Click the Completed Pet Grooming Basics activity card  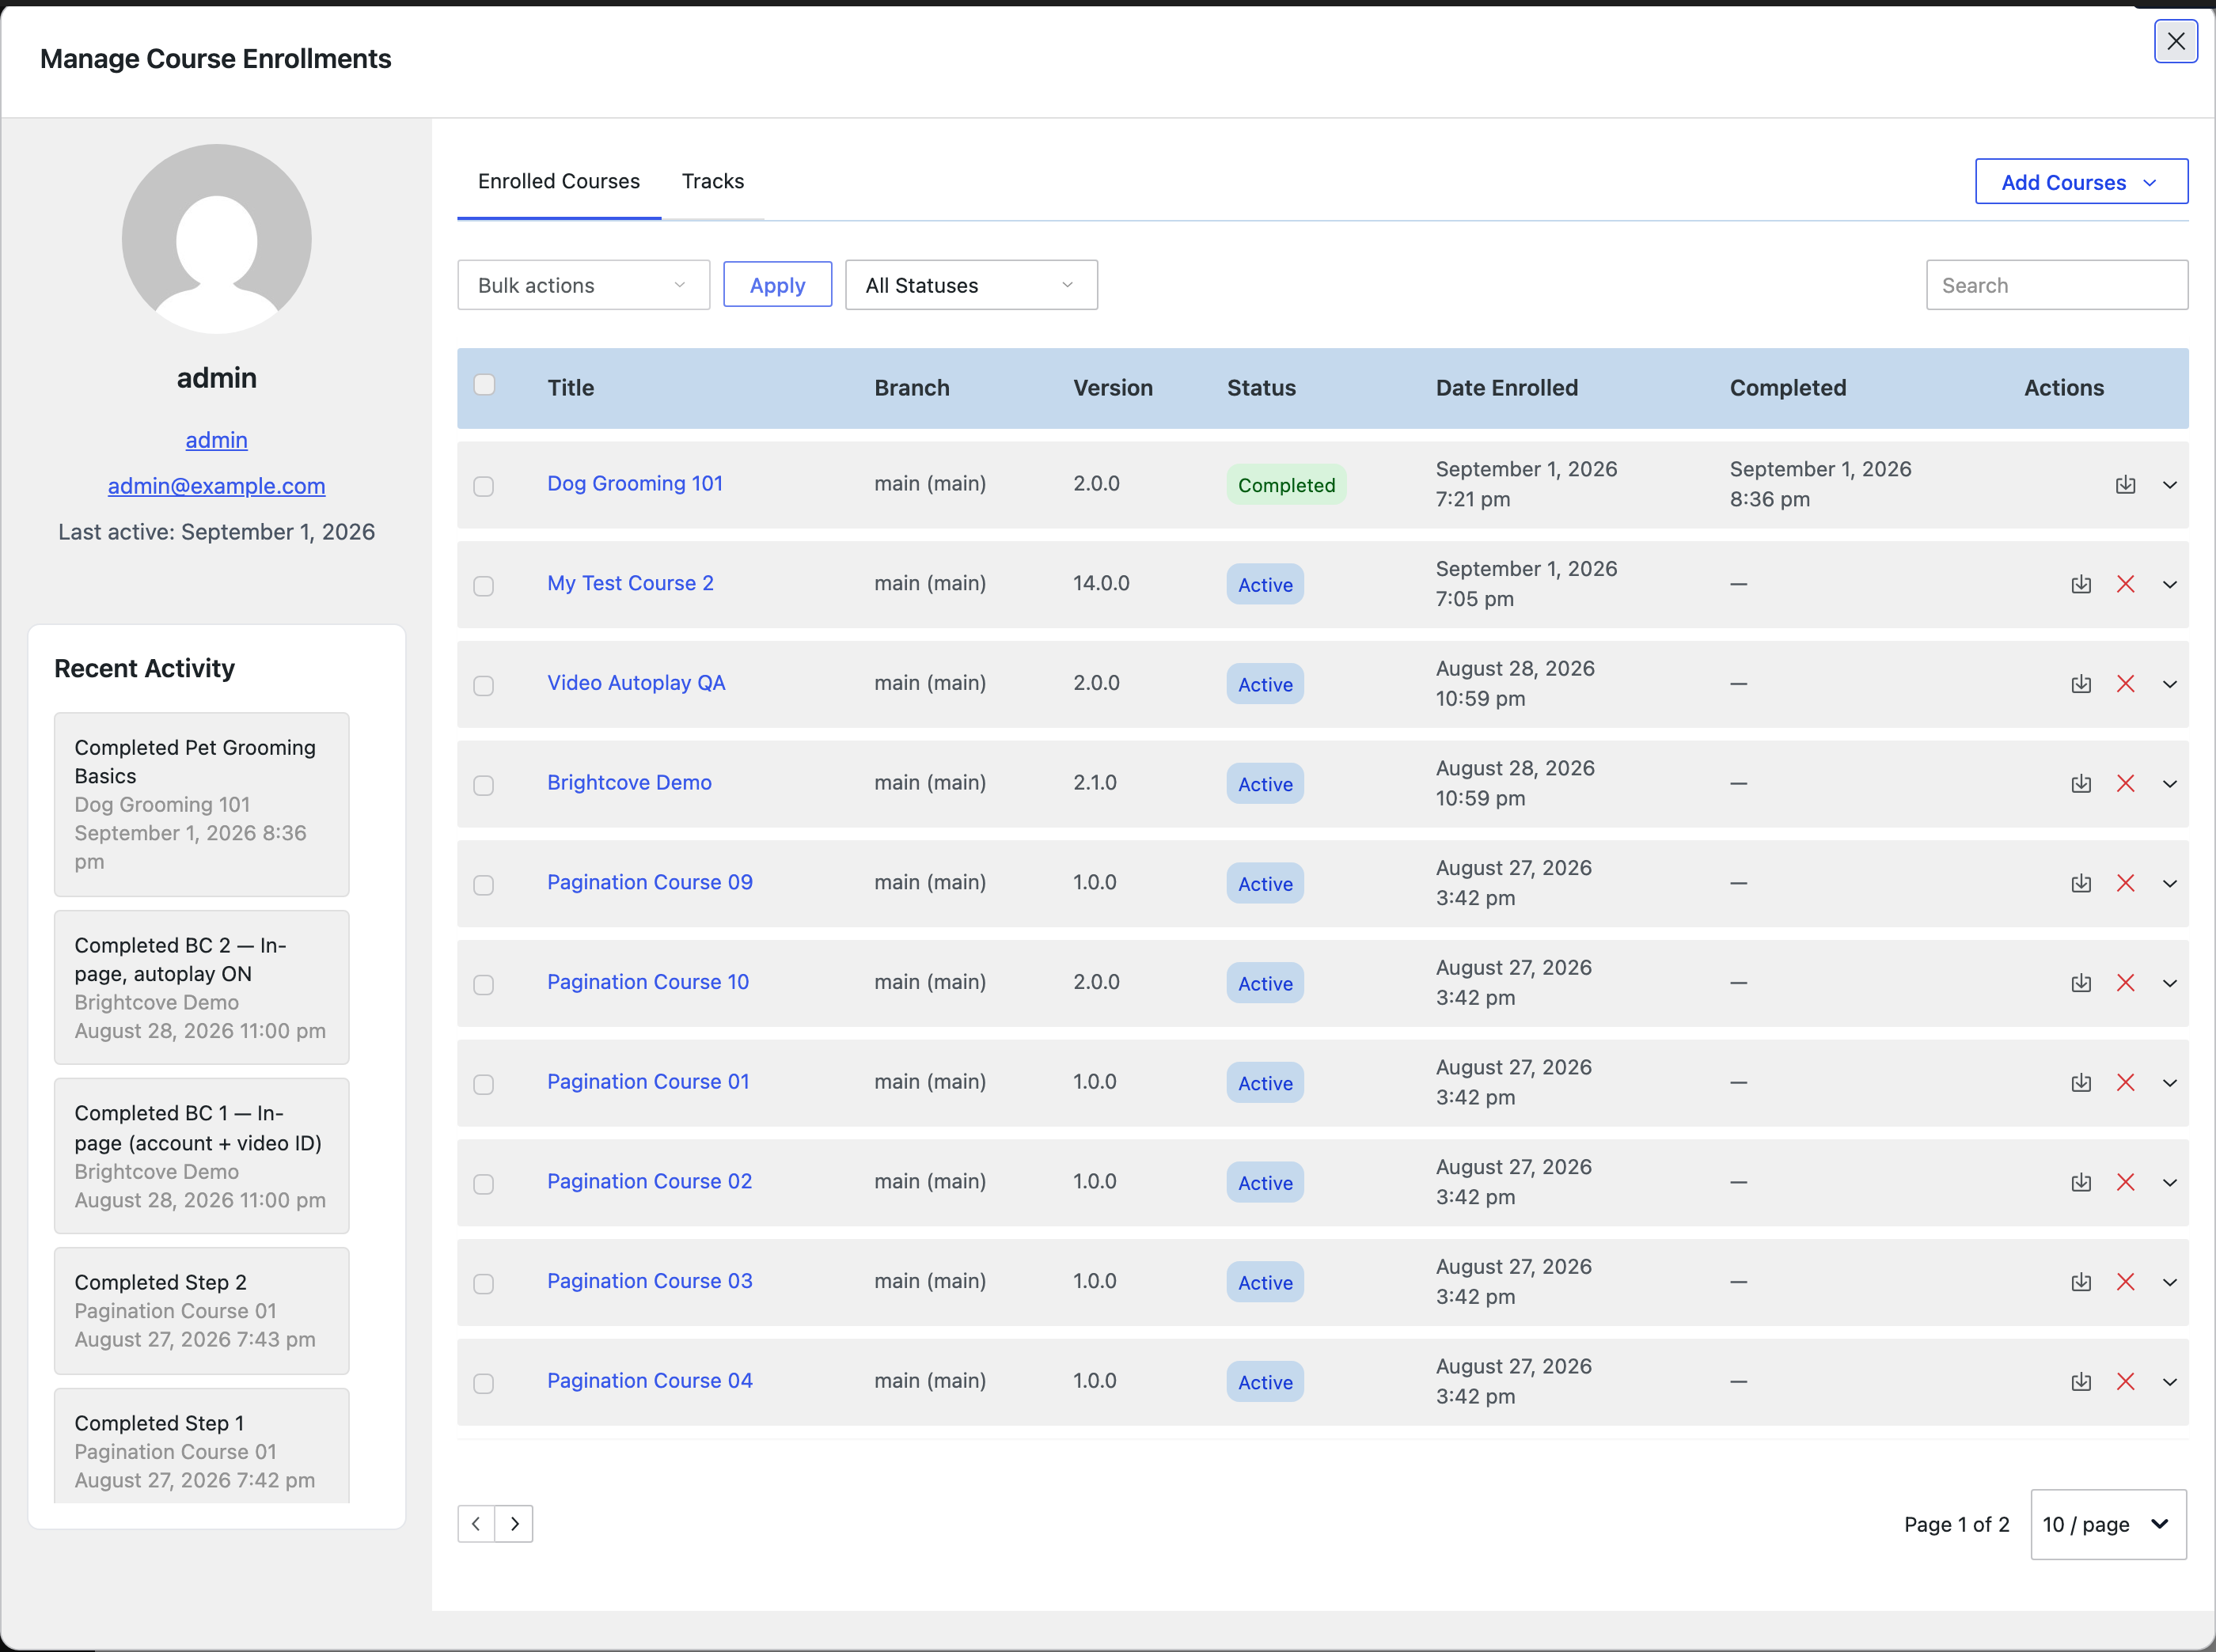(x=201, y=804)
